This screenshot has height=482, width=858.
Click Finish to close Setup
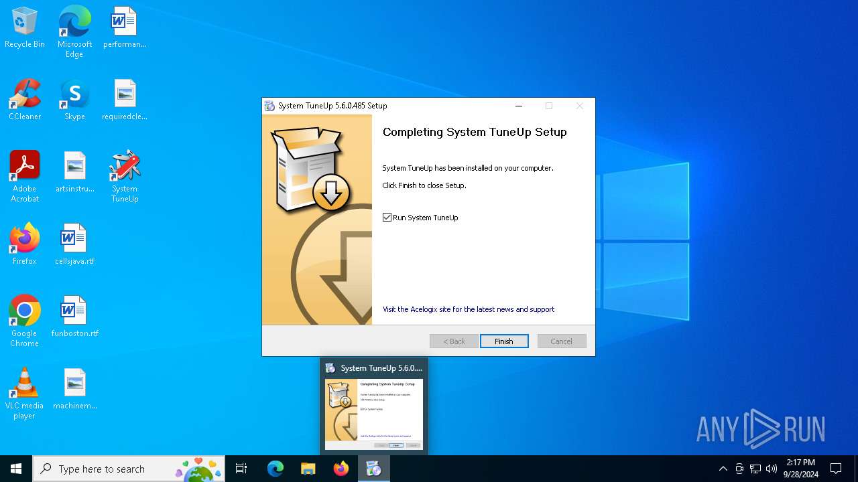(x=504, y=341)
